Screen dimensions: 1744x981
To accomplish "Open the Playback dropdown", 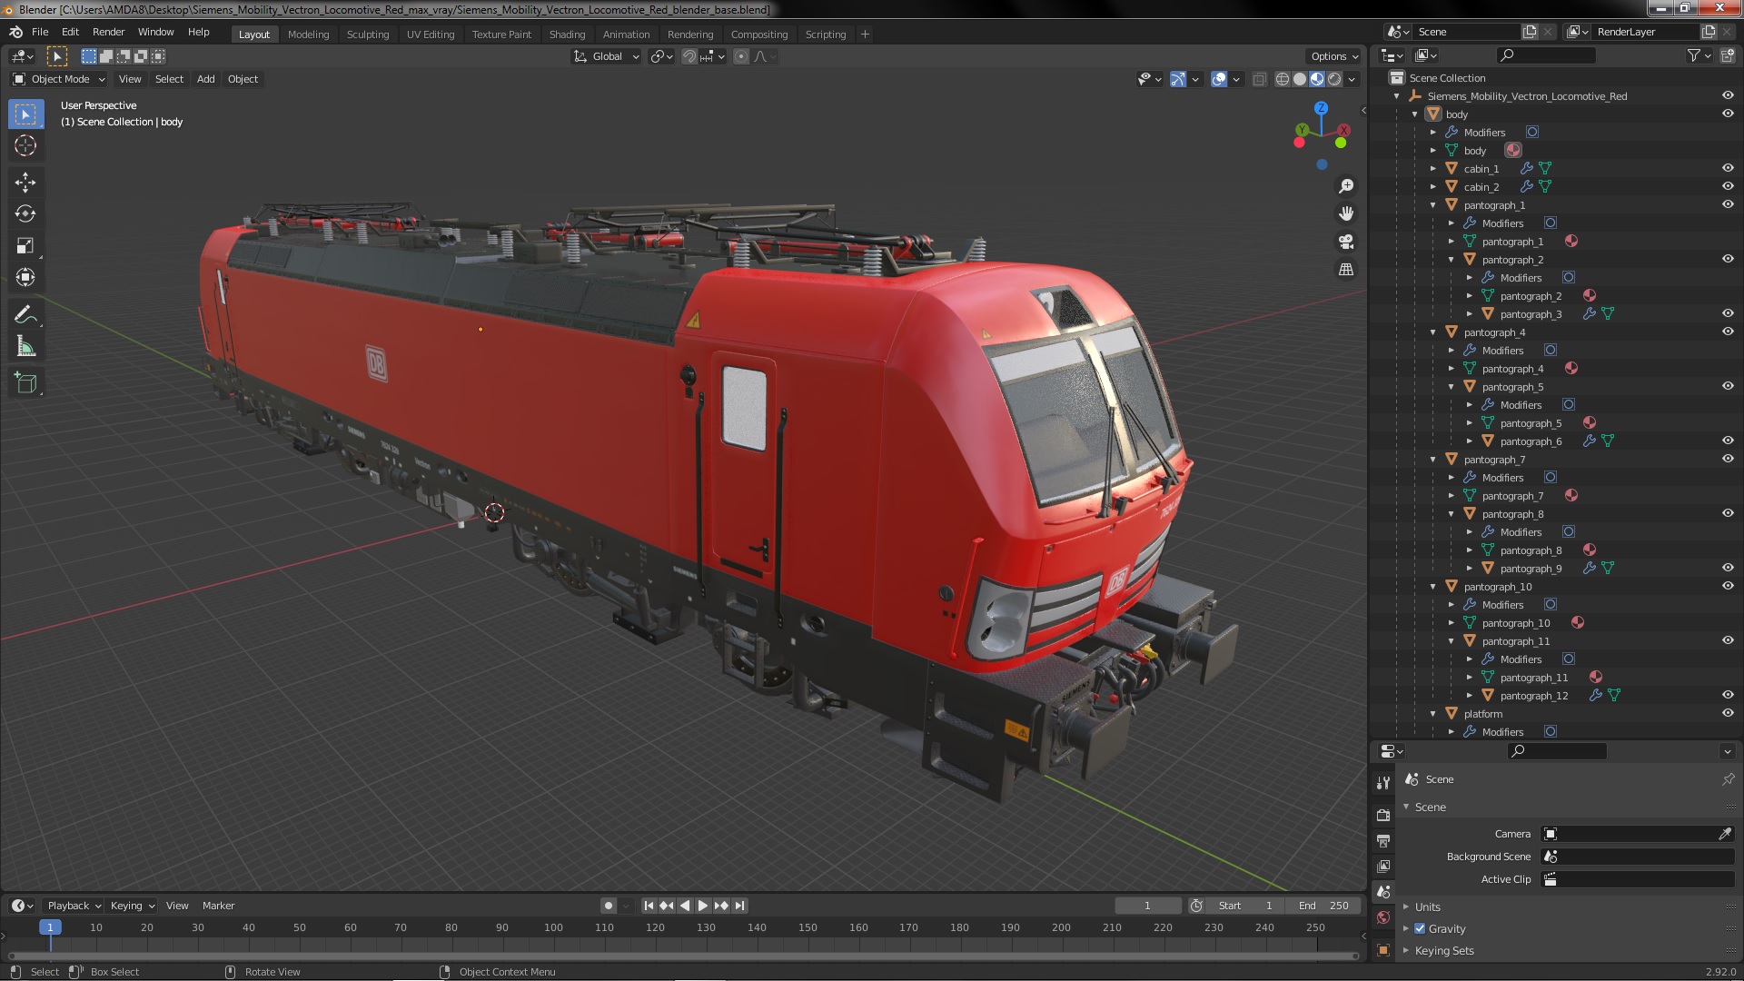I will click(73, 906).
